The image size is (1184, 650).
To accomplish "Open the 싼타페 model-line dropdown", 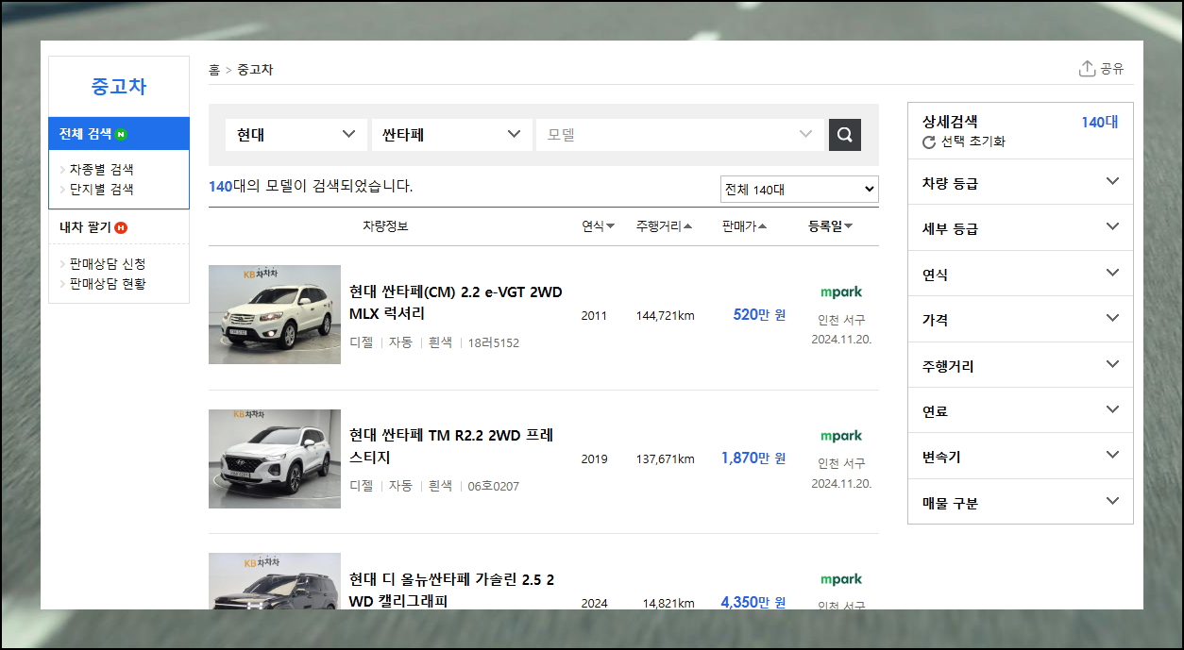I will point(450,135).
